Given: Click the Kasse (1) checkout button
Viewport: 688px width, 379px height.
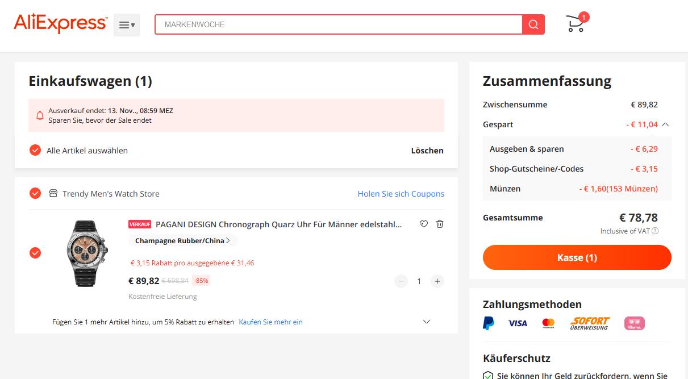Looking at the screenshot, I should coord(577,257).
